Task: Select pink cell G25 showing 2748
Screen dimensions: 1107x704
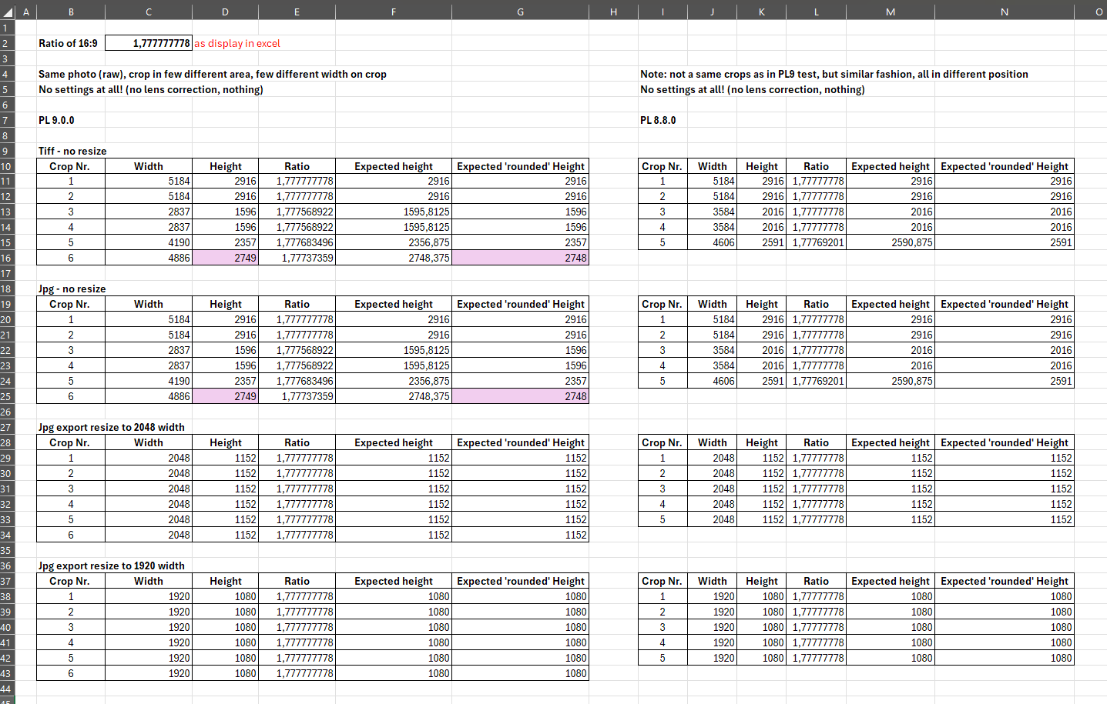Action: 520,397
